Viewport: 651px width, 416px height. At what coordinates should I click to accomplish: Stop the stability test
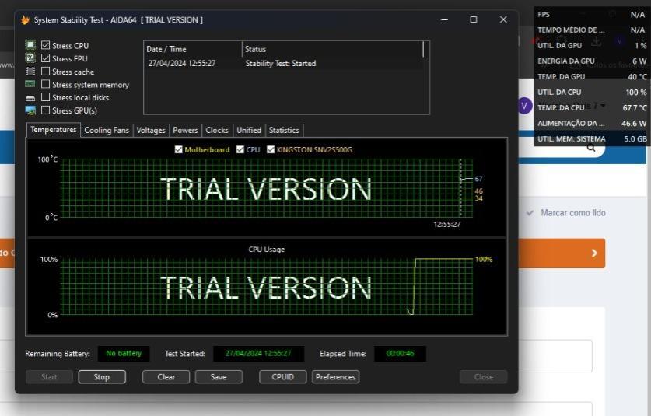coord(102,377)
